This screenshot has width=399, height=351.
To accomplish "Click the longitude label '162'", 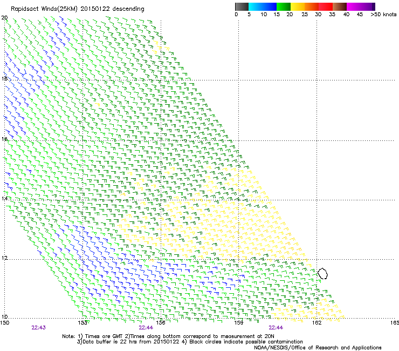I will coord(317,323).
